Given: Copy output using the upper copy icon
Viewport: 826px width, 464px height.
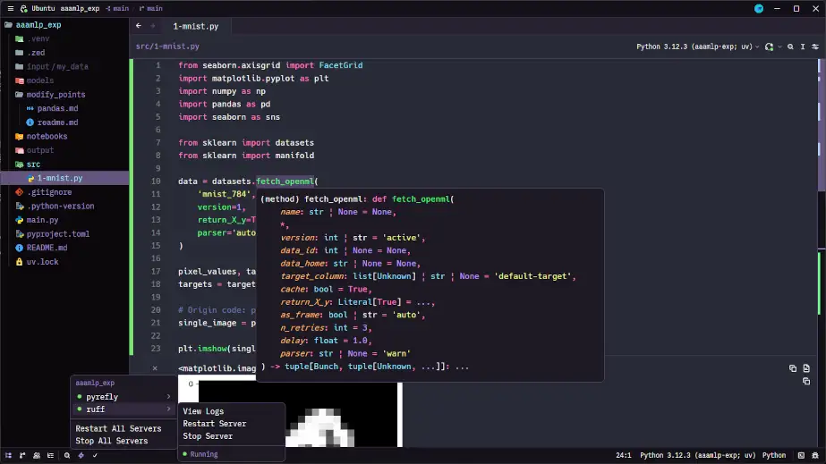Looking at the screenshot, I should coord(793,368).
